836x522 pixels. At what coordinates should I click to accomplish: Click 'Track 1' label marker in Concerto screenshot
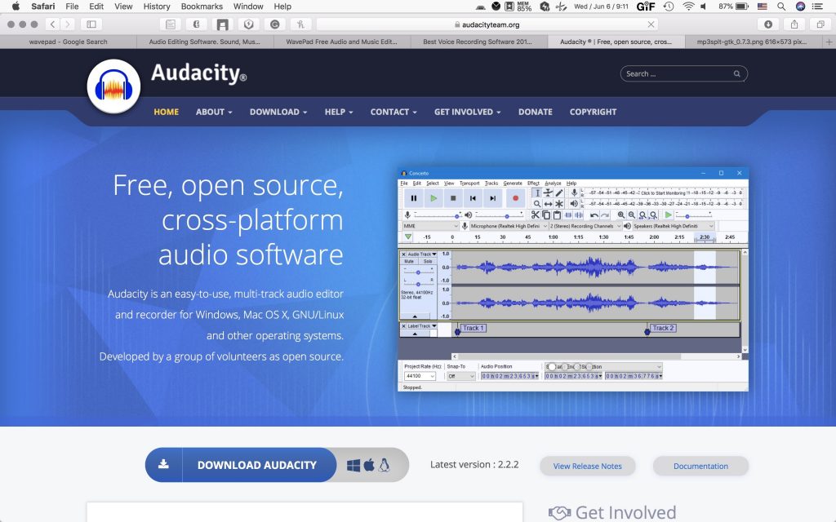[x=473, y=328]
